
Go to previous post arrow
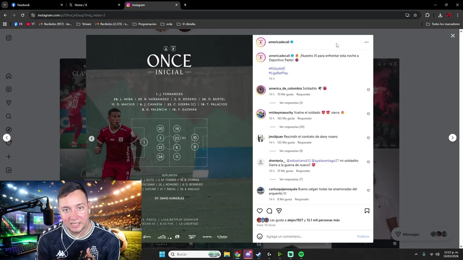7,138
